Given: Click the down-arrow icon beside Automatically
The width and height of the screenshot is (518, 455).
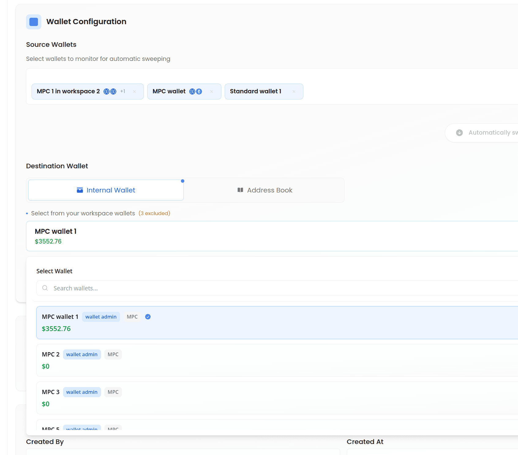Looking at the screenshot, I should 459,132.
